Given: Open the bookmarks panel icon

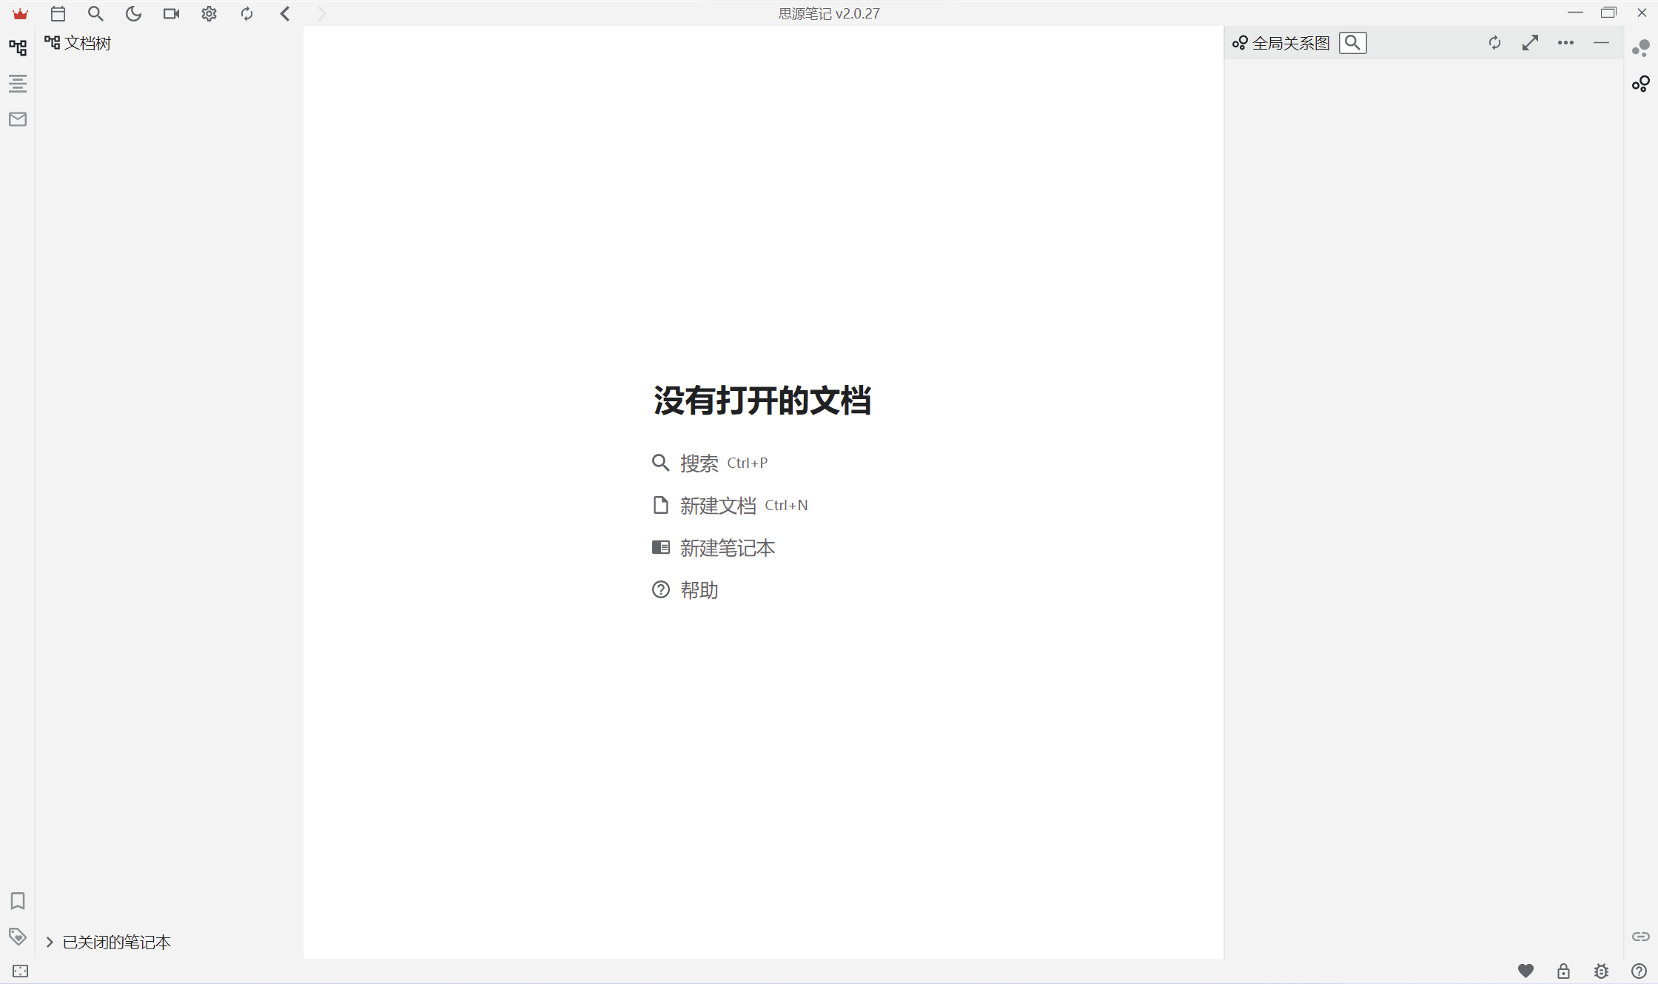Looking at the screenshot, I should (18, 900).
